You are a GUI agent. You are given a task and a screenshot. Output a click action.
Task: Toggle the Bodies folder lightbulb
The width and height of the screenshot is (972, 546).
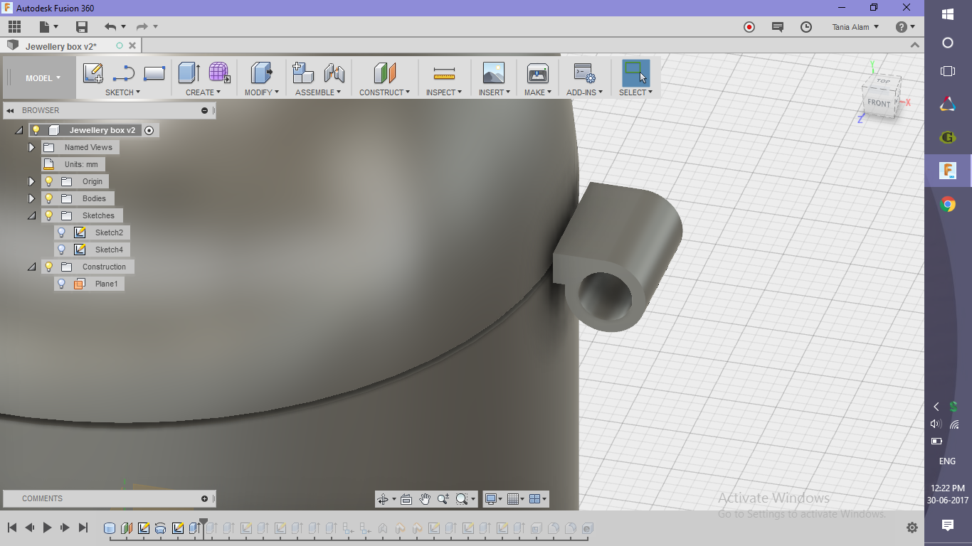tap(49, 198)
